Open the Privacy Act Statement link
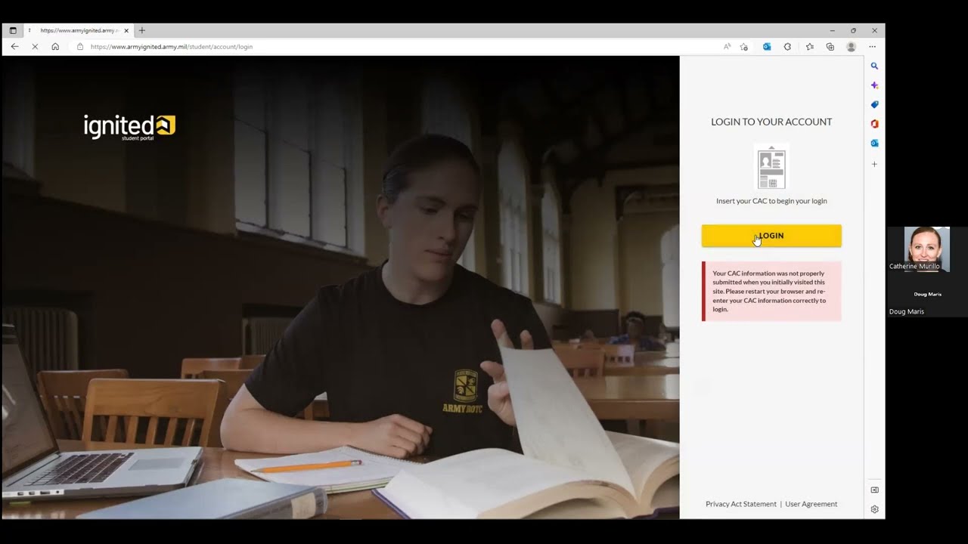 click(x=740, y=504)
